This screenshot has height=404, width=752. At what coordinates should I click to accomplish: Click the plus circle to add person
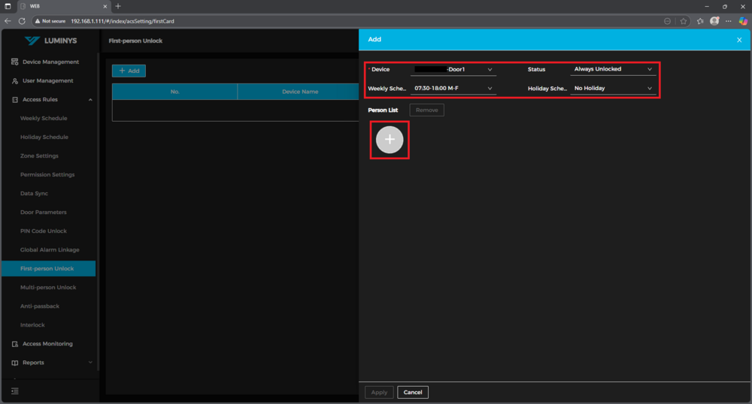click(390, 140)
